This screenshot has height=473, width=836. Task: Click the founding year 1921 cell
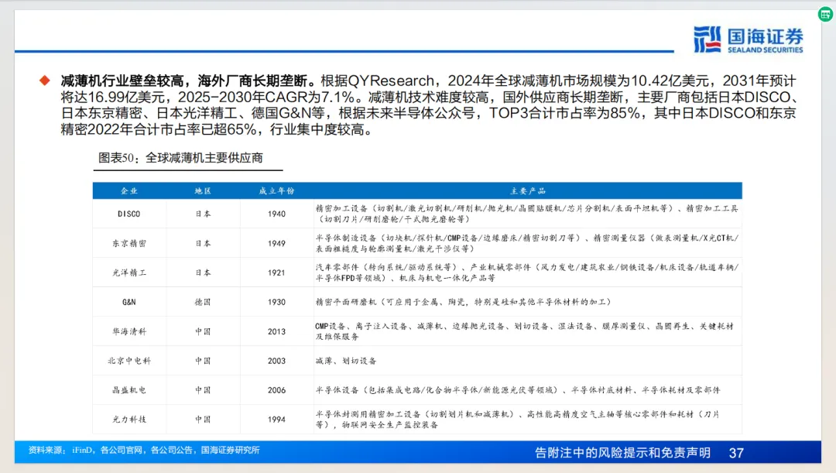tap(276, 272)
